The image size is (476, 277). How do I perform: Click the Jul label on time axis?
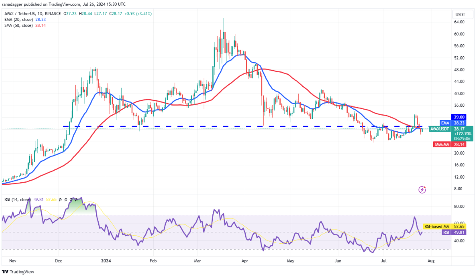[384, 261]
